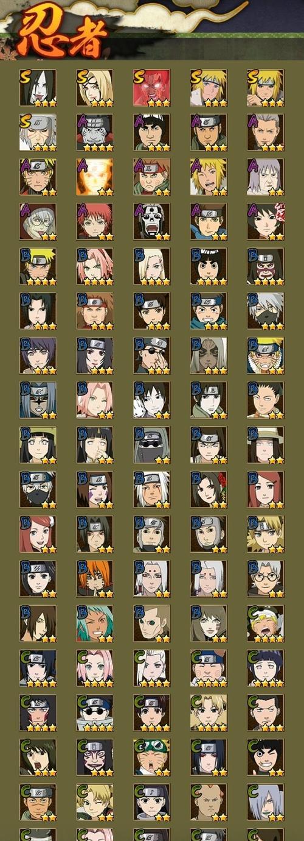This screenshot has width=304, height=841.
Task: Select S-rank Orochimaru with long black hair
Action: click(x=38, y=88)
